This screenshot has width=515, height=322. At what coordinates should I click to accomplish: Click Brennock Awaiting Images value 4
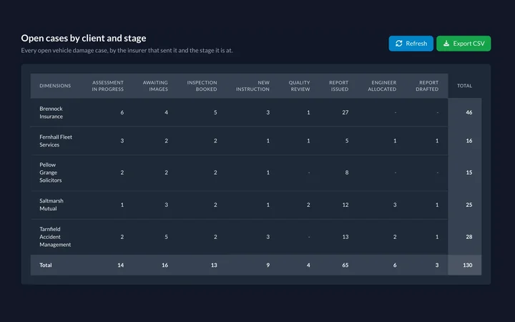[x=166, y=112]
